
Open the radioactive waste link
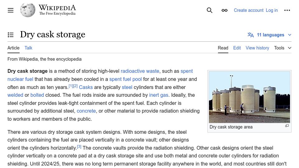[x=140, y=71]
